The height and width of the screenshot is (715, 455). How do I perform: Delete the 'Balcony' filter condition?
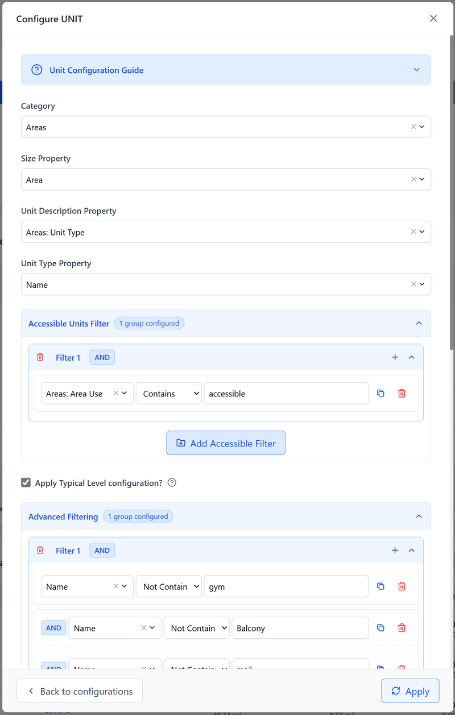click(x=402, y=628)
